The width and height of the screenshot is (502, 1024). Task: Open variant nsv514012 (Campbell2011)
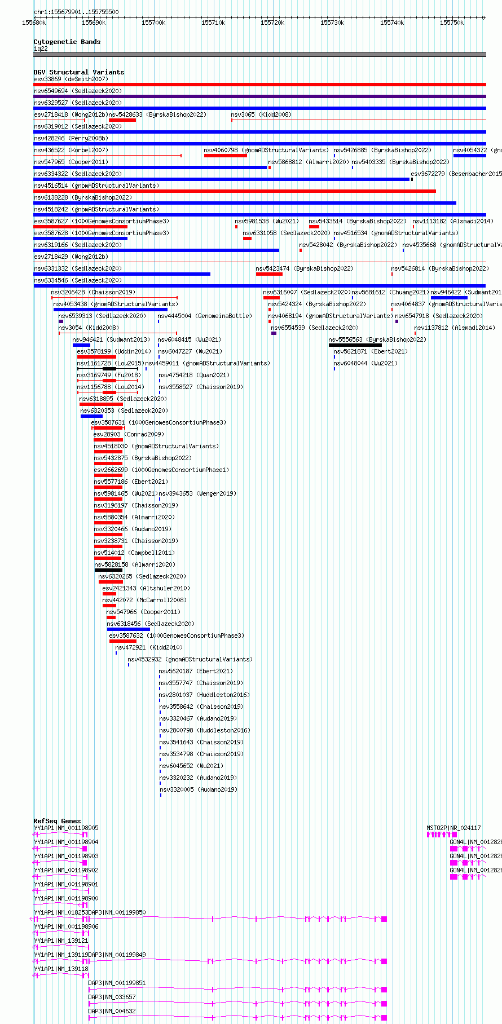[x=134, y=553]
